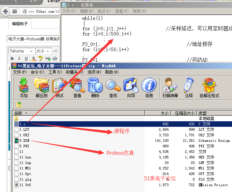Show archive Info (信息) icon
The width and height of the screenshot is (232, 192).
pos(149,88)
